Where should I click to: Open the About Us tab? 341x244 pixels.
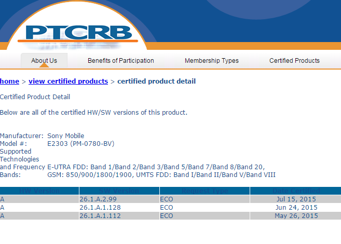[x=44, y=61]
